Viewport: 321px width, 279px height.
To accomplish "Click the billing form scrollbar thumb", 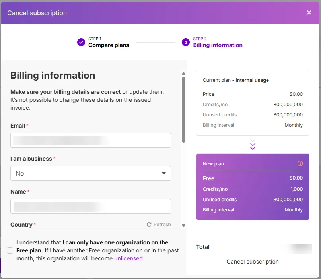I will click(x=183, y=110).
